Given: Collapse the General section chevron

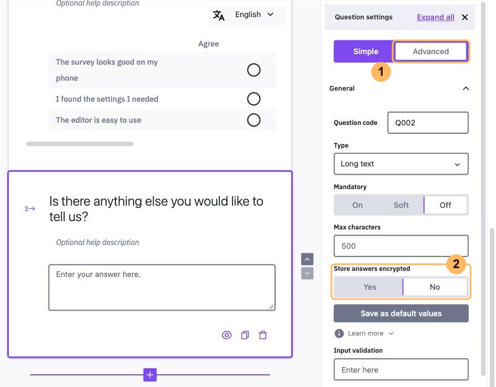Looking at the screenshot, I should click(x=466, y=88).
